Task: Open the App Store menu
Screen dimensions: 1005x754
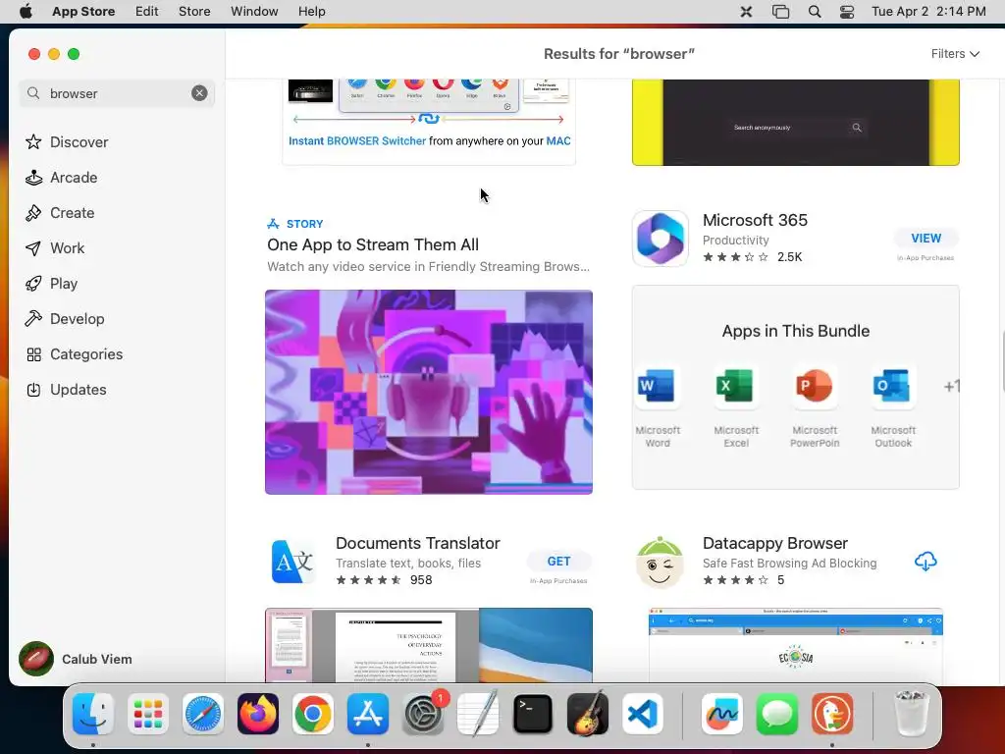Action: coord(83,12)
